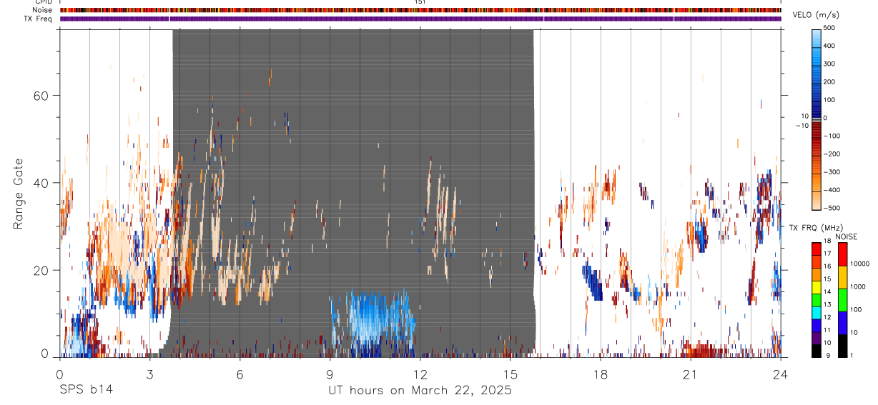Click the TX frequency legend value 12
Viewport: 878px width, 405px height.
pos(827,317)
